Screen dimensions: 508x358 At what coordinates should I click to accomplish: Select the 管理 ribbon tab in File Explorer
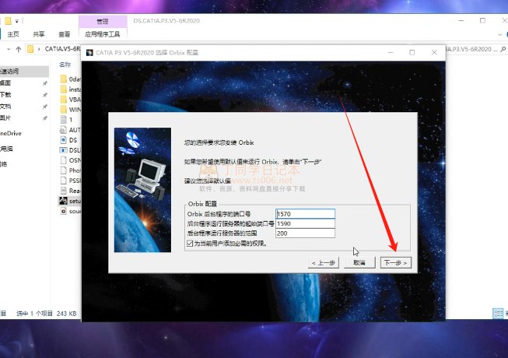click(103, 21)
